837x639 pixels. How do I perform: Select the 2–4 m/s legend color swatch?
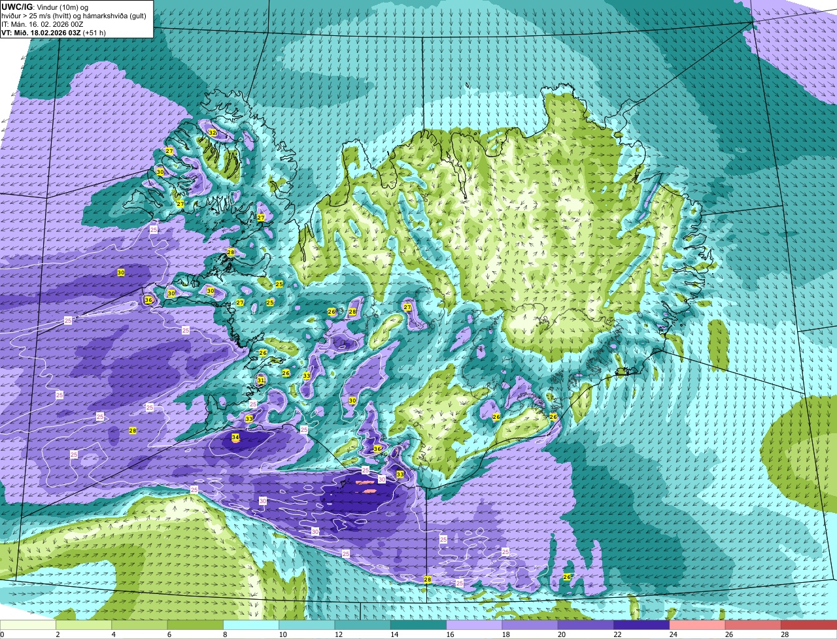tap(84, 625)
